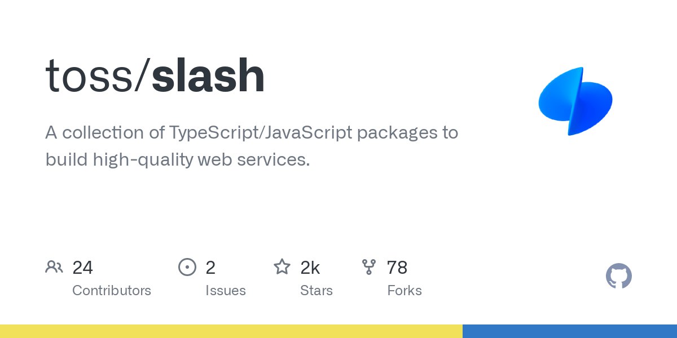
Task: Click the Contributors people icon
Action: point(54,267)
